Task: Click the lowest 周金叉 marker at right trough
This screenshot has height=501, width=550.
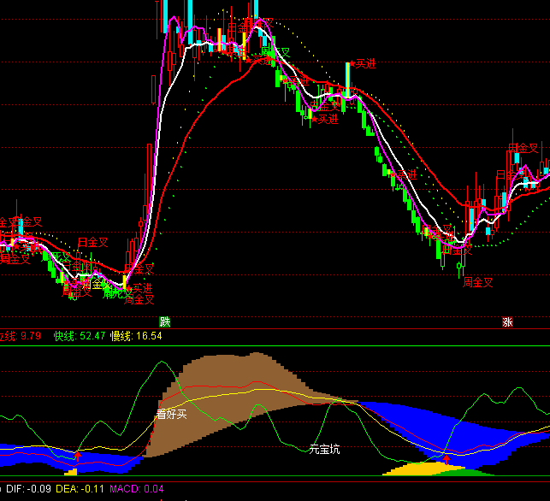Action: pos(477,280)
